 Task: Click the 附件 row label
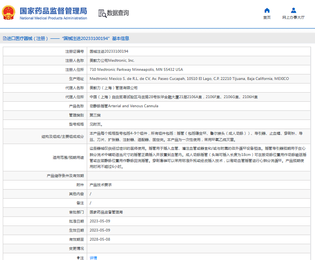tap(80, 185)
